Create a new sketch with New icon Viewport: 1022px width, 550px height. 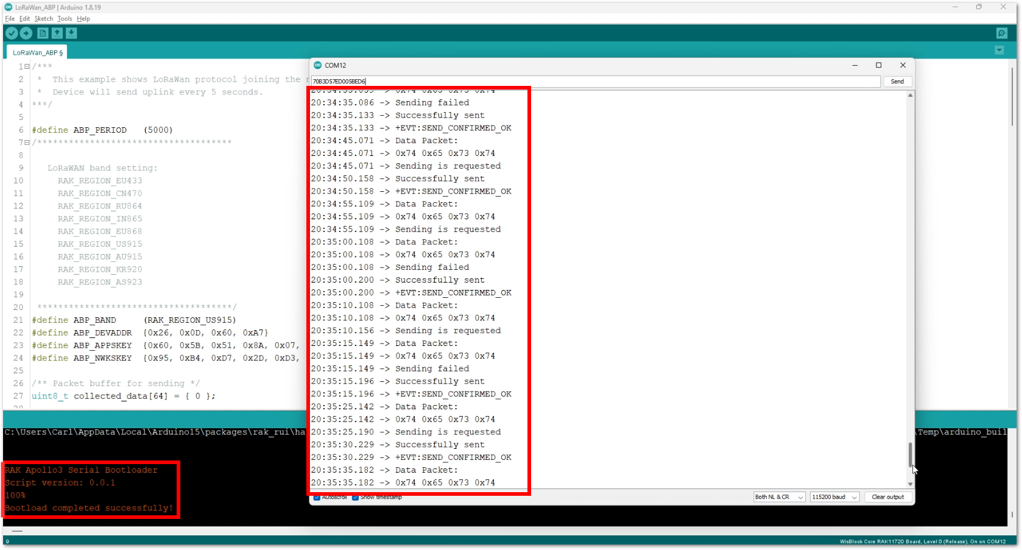click(43, 33)
